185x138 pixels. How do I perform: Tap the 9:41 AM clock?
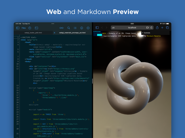(18, 24)
